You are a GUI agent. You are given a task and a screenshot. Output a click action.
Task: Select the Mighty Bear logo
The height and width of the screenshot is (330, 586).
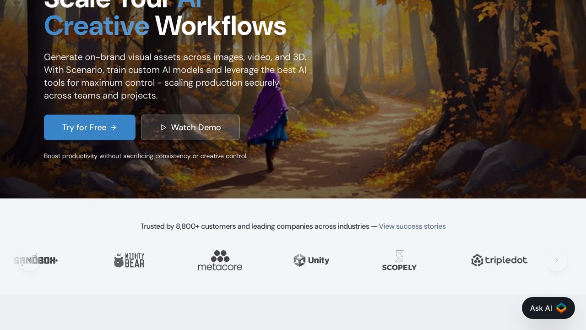coord(129,260)
